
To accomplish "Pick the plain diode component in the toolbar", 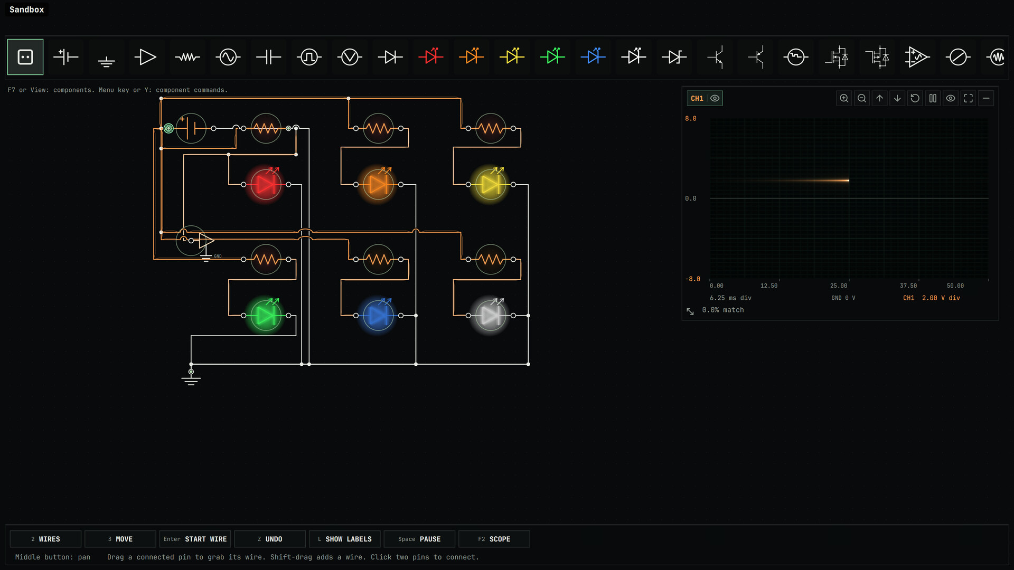I will point(390,57).
